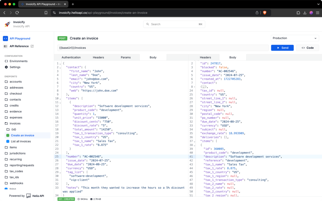The height and width of the screenshot is (201, 322).
Task: Click the 2.78 kB response size
Action: coord(96,199)
